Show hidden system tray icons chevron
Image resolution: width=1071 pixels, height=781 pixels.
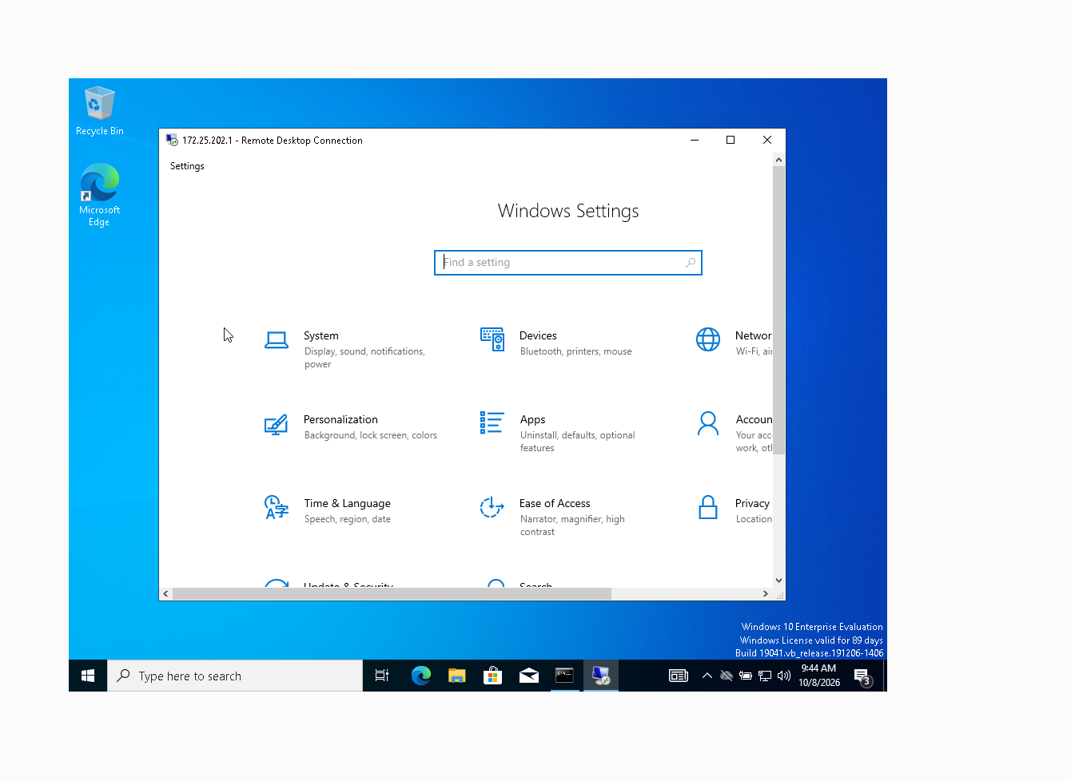707,676
